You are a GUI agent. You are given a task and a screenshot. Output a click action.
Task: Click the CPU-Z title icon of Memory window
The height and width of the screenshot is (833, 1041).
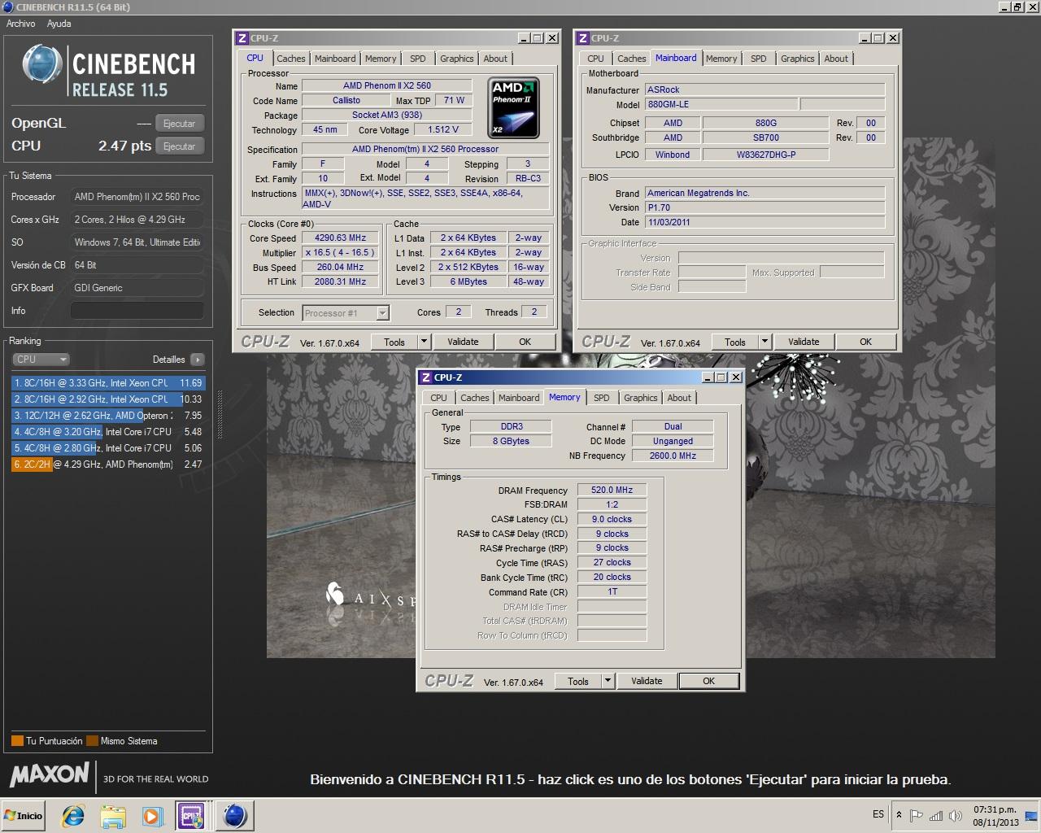425,377
